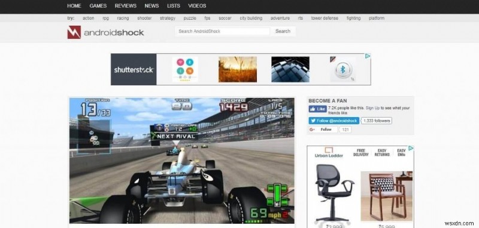Open the LISTS section

coord(174,6)
